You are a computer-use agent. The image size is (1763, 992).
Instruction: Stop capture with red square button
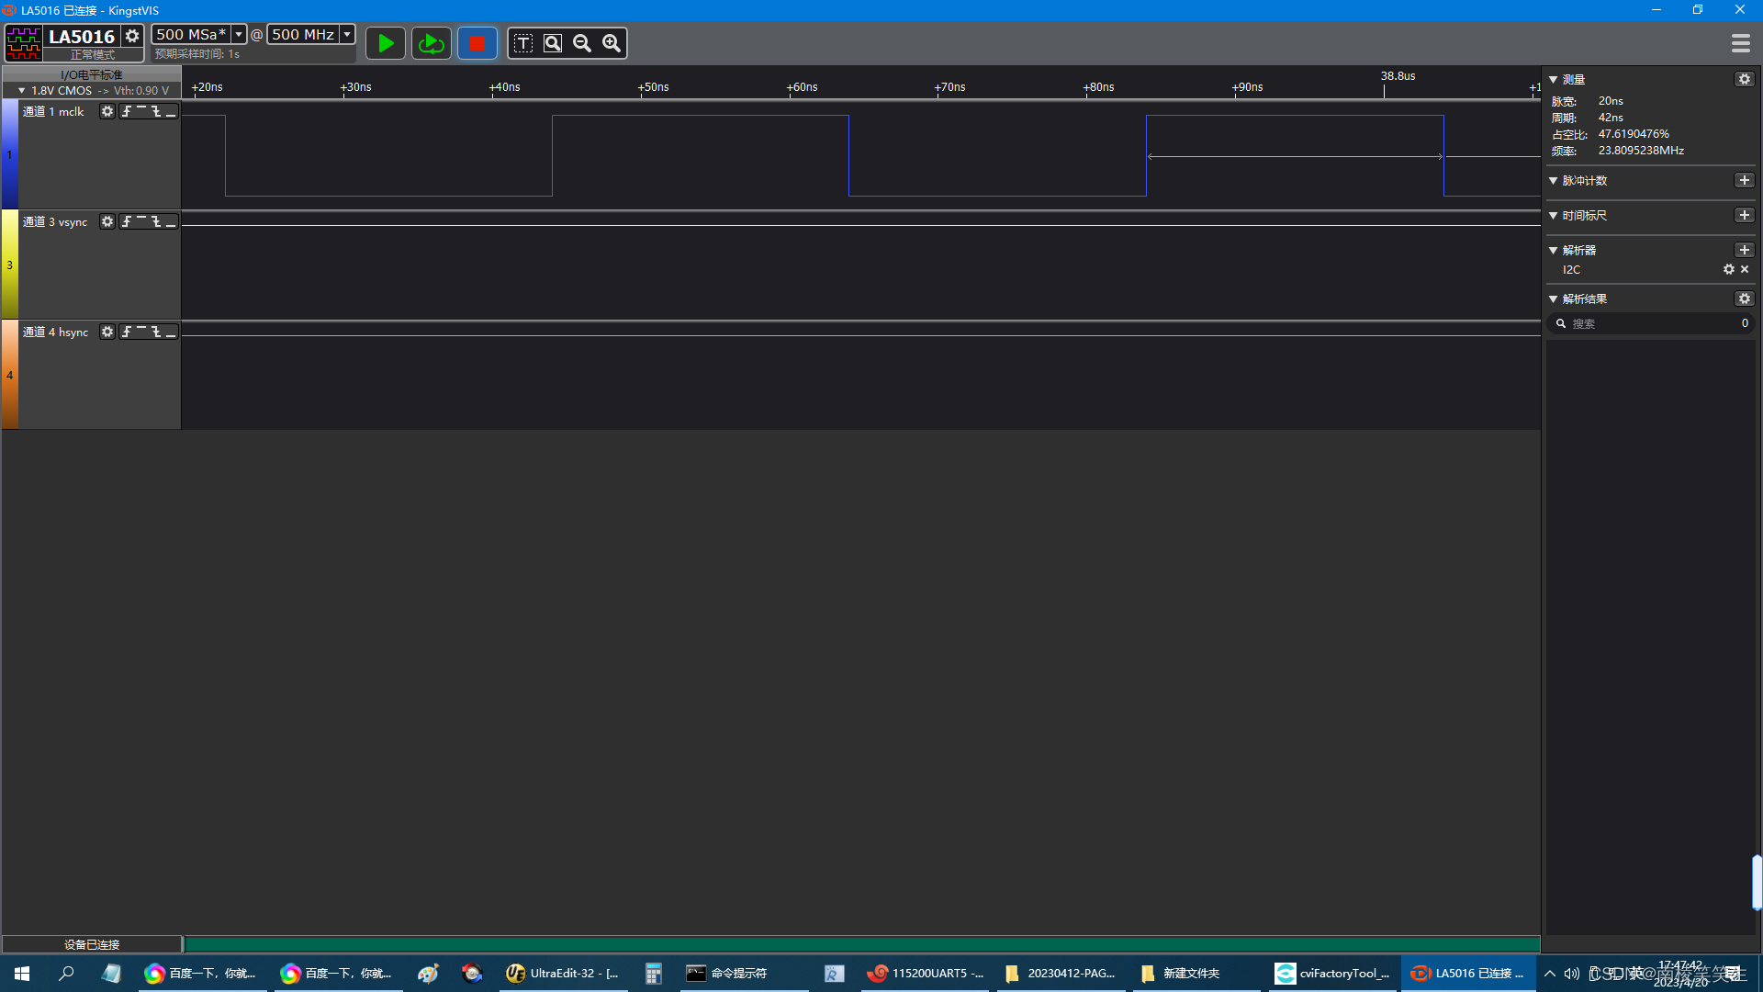coord(477,43)
